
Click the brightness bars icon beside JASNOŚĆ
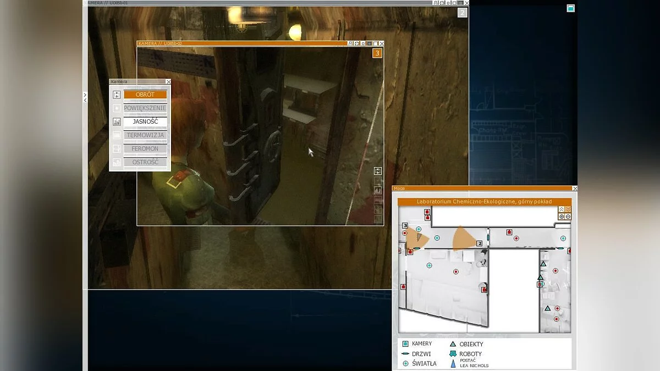coord(117,122)
